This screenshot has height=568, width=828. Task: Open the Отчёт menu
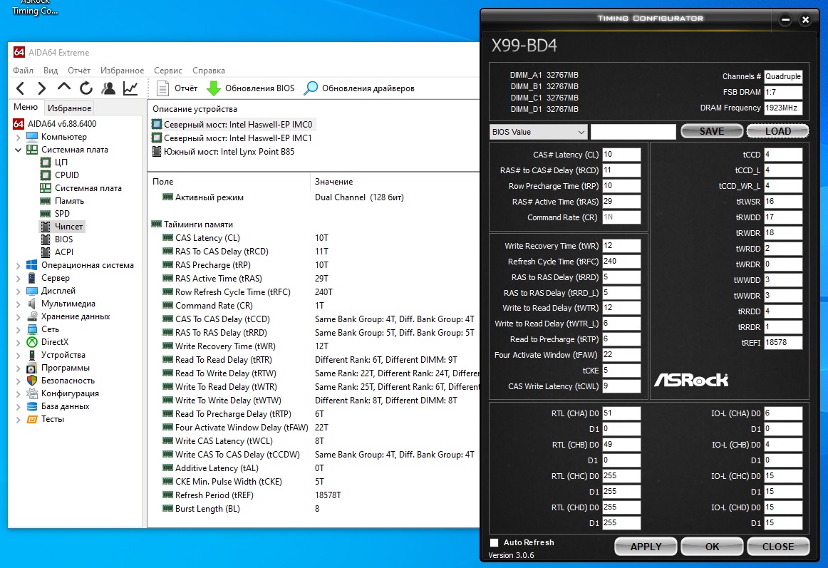[x=79, y=71]
